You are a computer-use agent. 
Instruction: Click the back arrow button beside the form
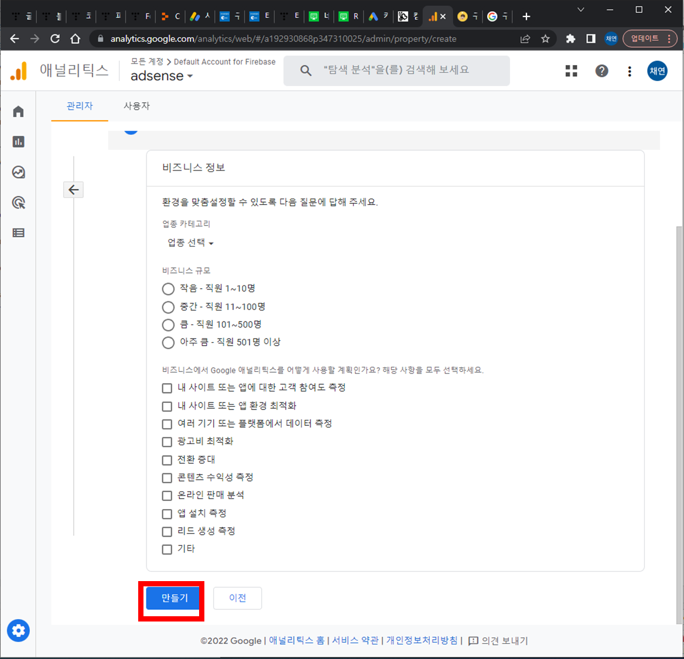(x=73, y=190)
